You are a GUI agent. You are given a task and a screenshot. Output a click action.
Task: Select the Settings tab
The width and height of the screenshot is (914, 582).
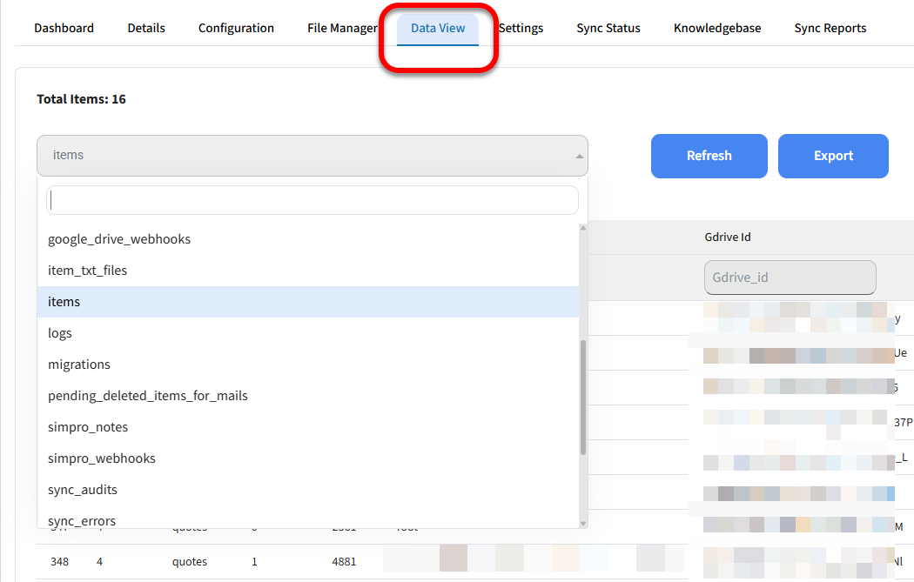tap(521, 28)
